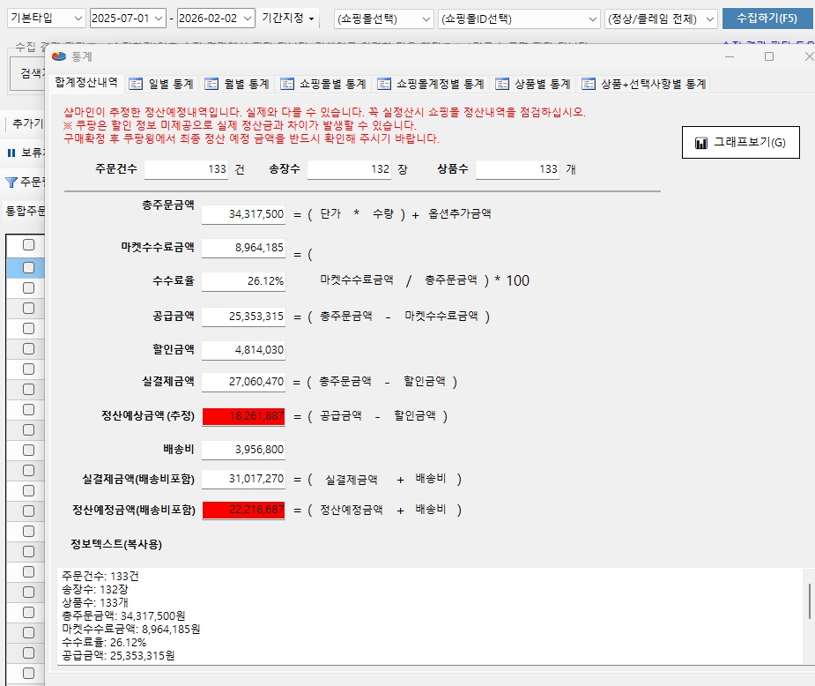Click the 총주문금액 value field
The width and height of the screenshot is (815, 686).
pyautogui.click(x=244, y=214)
